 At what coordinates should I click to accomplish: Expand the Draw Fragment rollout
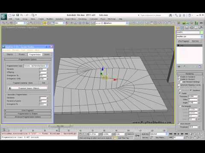(28, 110)
